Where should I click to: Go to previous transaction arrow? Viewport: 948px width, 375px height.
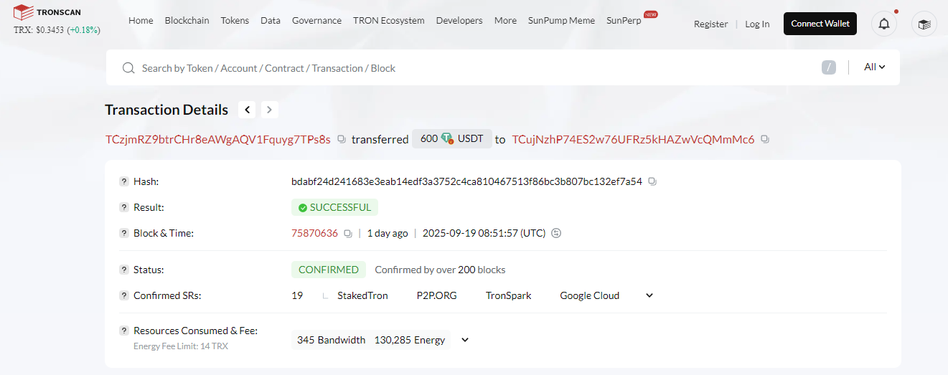pyautogui.click(x=248, y=110)
